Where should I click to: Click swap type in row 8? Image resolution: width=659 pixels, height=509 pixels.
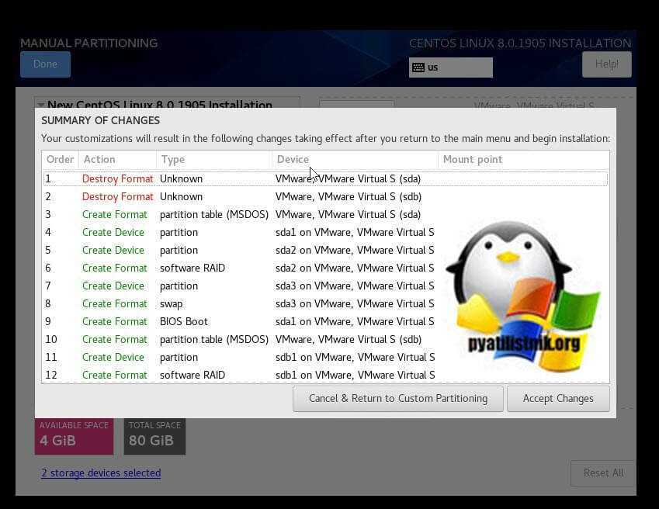pos(171,304)
